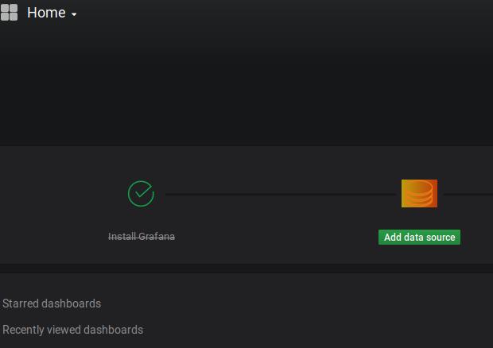The width and height of the screenshot is (493, 348).
Task: Click the green checkmark step icon
Action: 141,193
